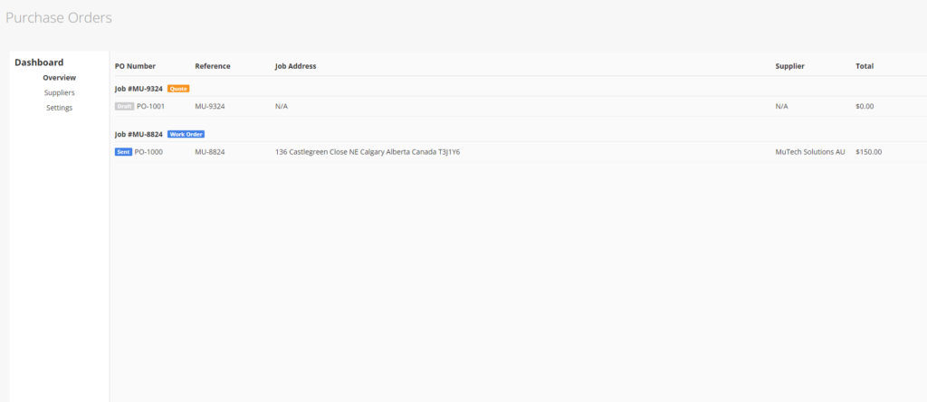Viewport: 927px width, 402px height.
Task: Click the Dashboard sidebar heading
Action: [x=39, y=62]
